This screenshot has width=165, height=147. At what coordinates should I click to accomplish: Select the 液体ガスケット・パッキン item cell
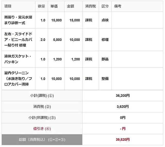(18, 59)
